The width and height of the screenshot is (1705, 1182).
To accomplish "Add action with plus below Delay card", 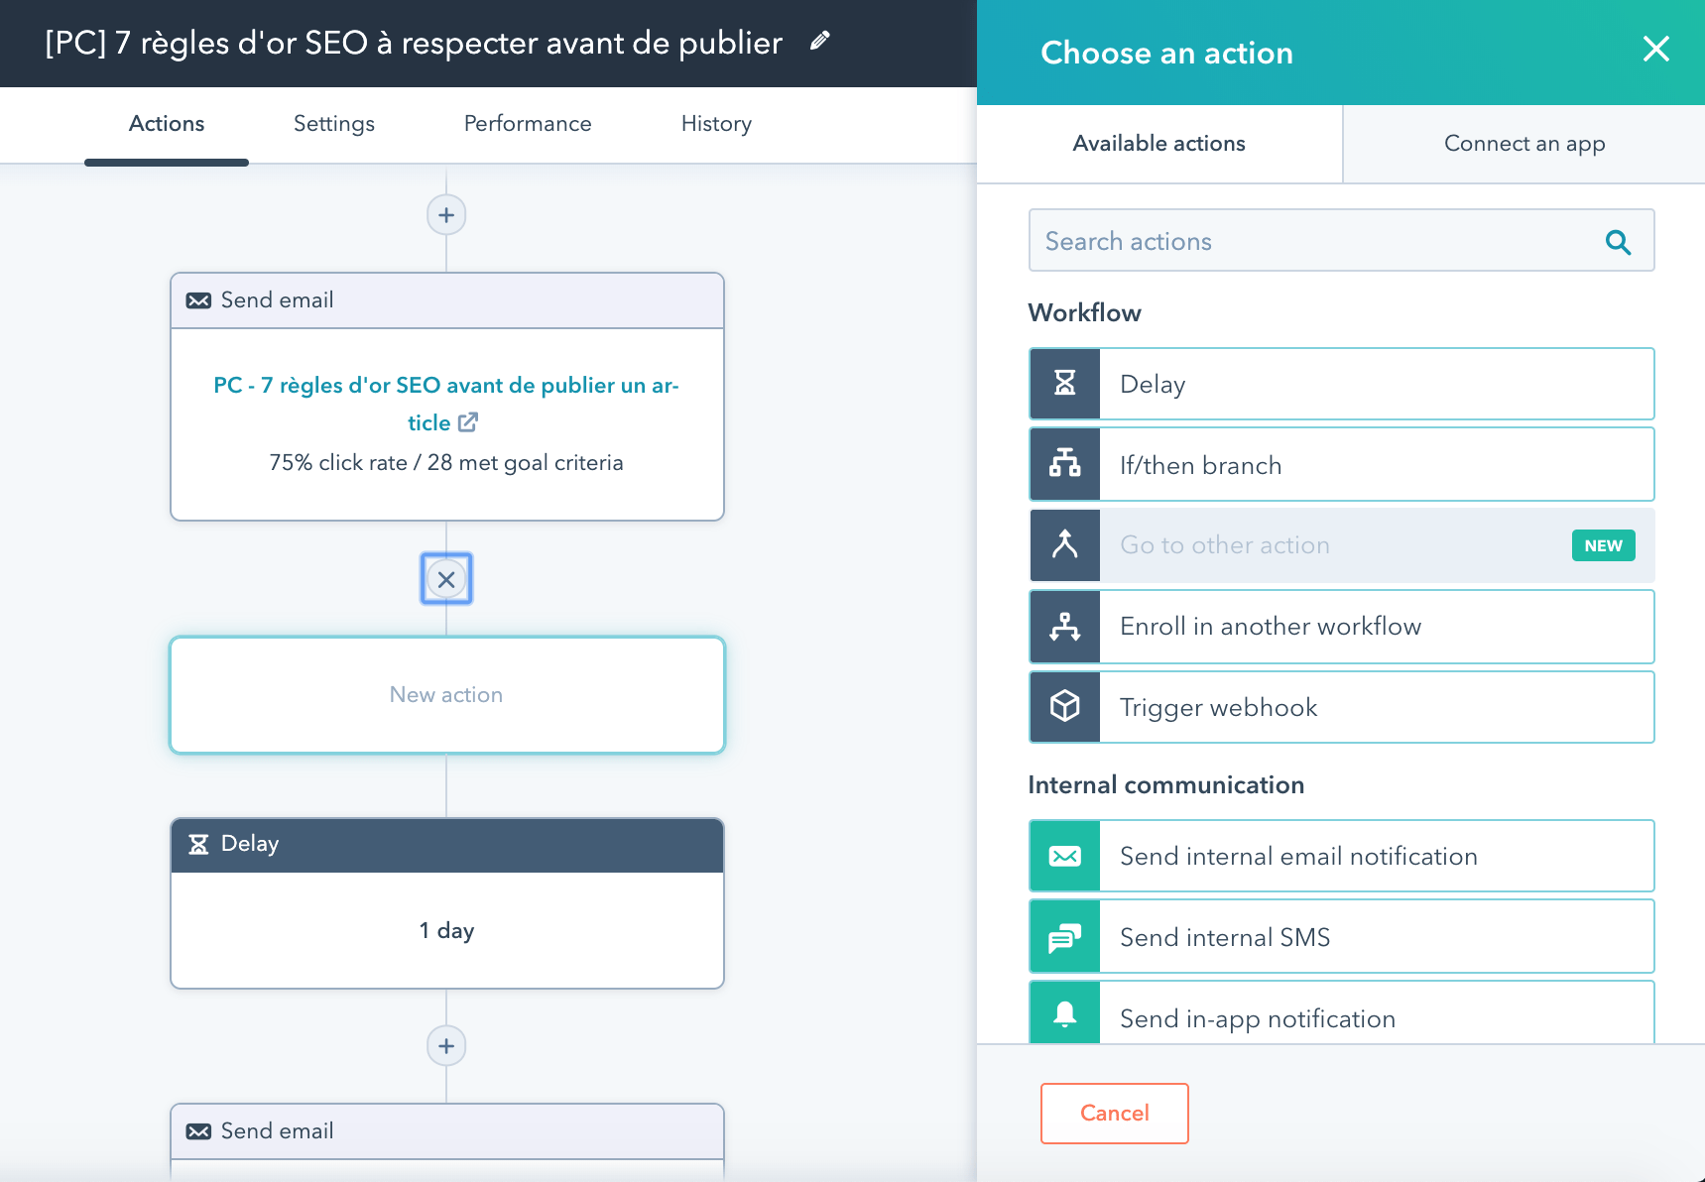I will pos(446,1046).
